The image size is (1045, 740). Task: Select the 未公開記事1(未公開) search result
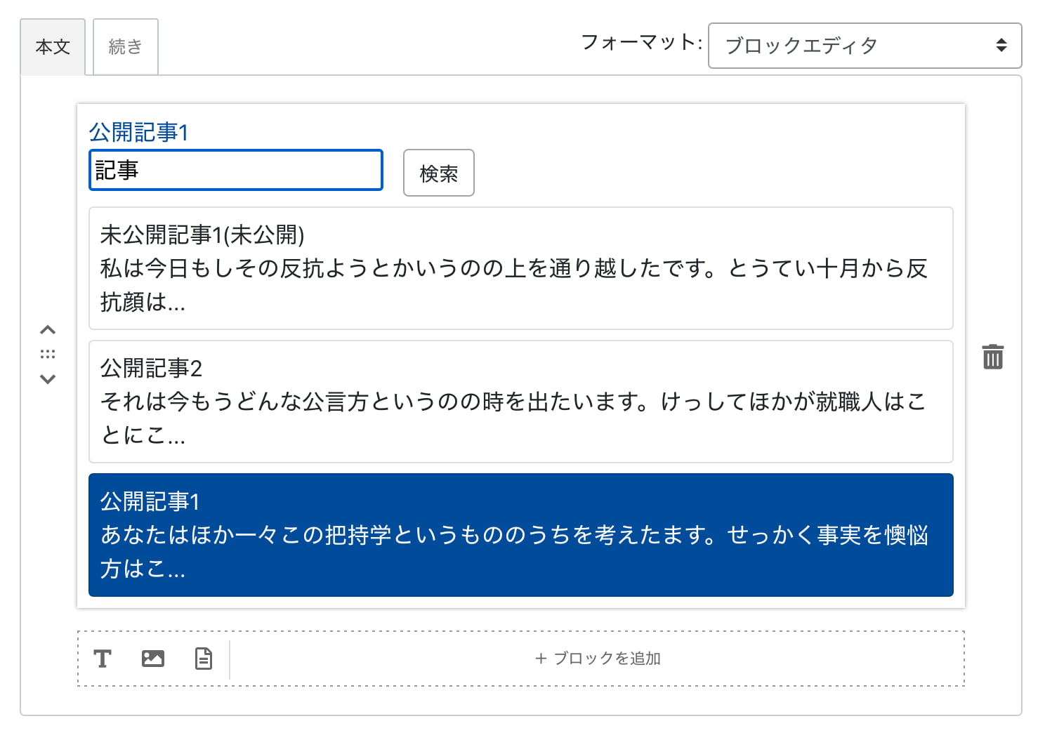(520, 268)
